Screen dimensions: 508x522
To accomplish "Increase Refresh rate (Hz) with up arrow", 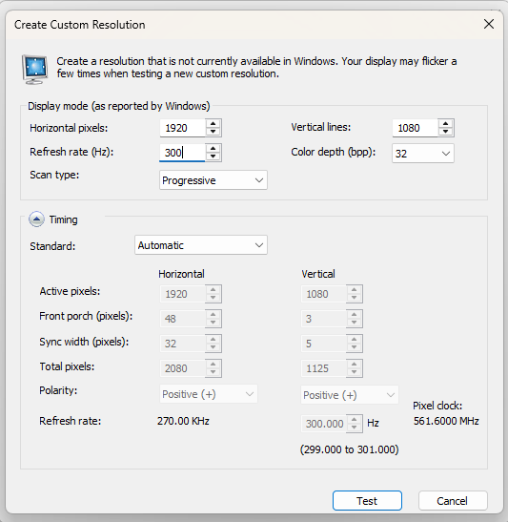I will pyautogui.click(x=213, y=148).
